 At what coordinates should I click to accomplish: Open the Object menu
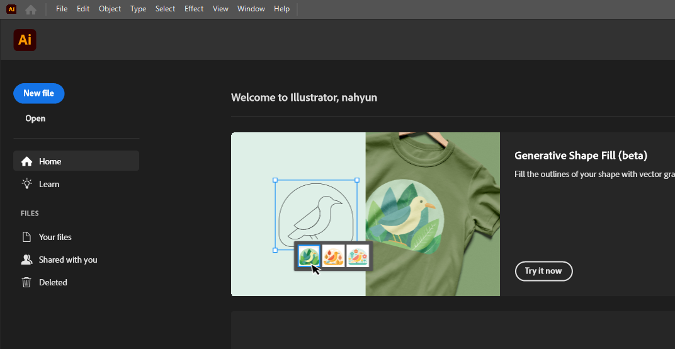point(110,9)
